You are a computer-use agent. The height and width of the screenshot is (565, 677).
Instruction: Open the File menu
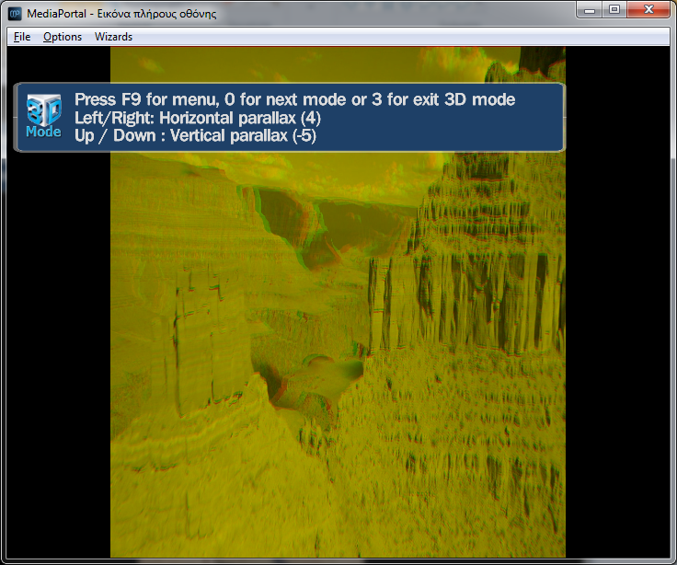(x=22, y=37)
